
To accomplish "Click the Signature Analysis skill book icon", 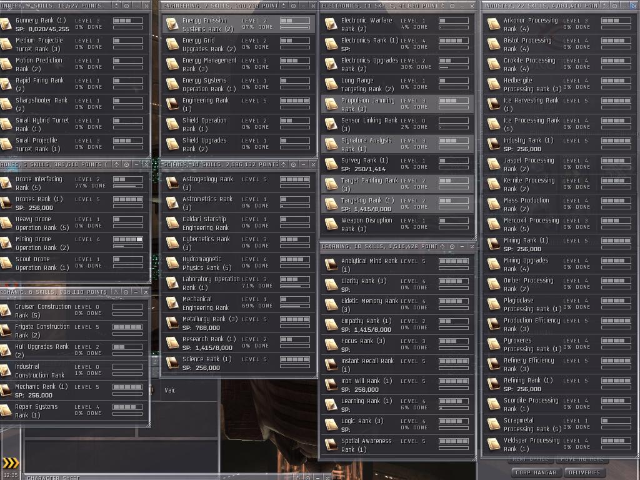I will (x=331, y=144).
